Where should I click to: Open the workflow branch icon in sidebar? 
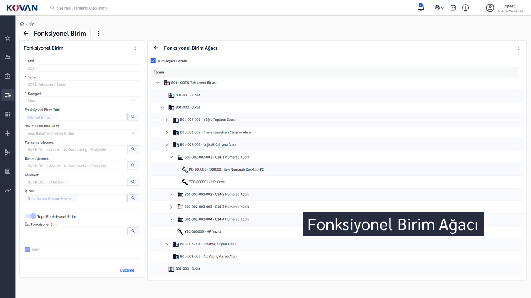[7, 152]
